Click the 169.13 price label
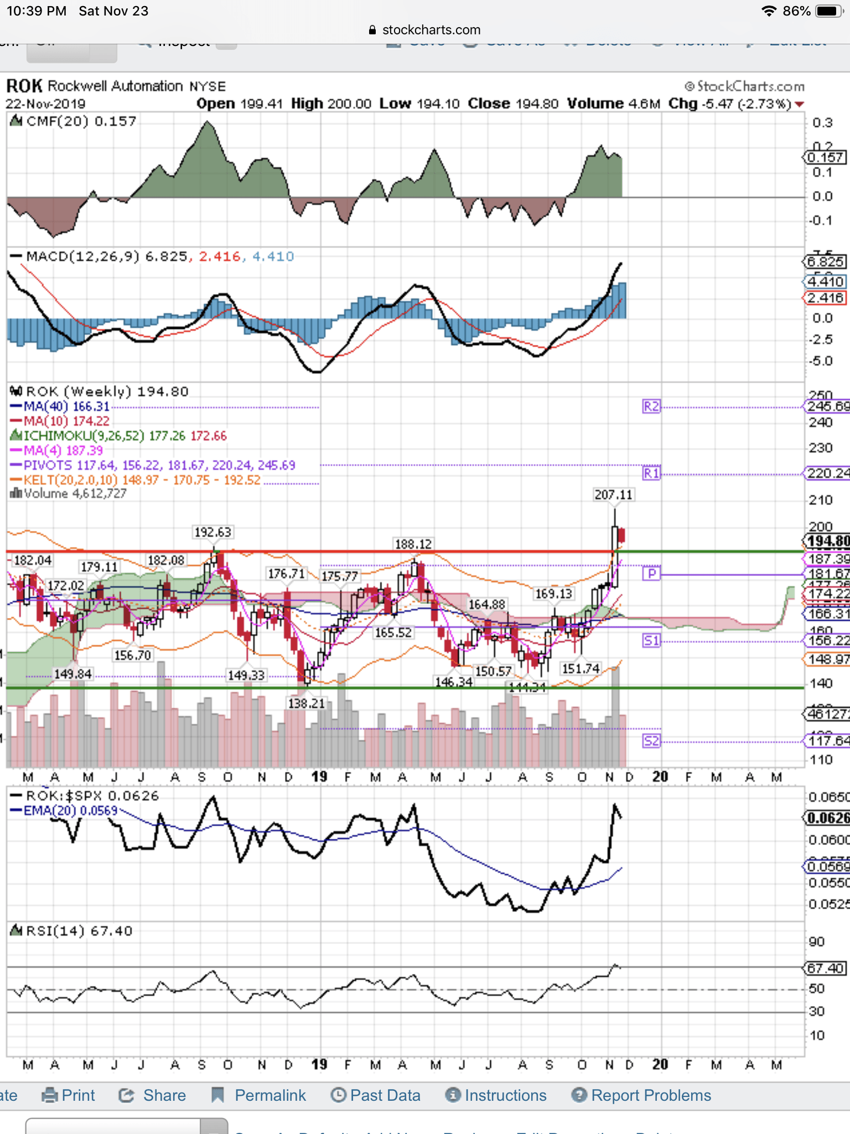Image resolution: width=850 pixels, height=1134 pixels. (x=553, y=594)
